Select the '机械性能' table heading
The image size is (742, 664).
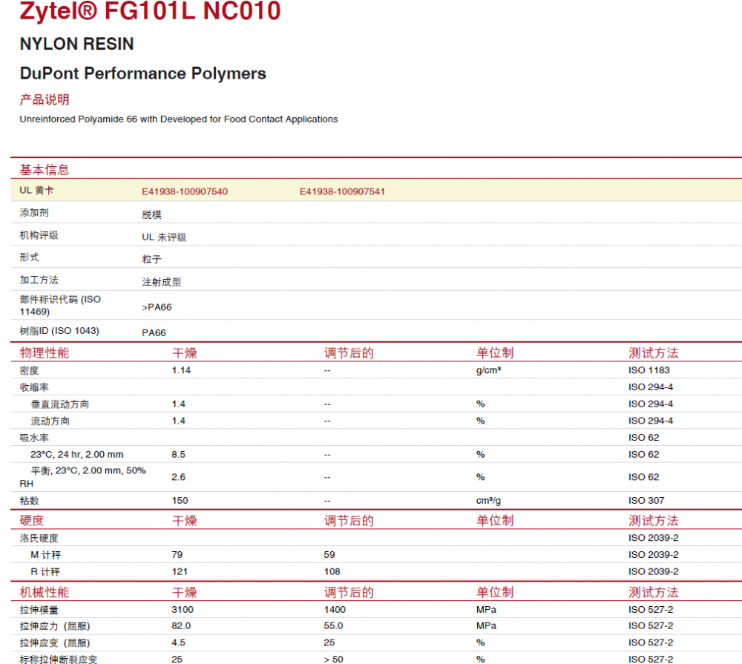pyautogui.click(x=45, y=592)
